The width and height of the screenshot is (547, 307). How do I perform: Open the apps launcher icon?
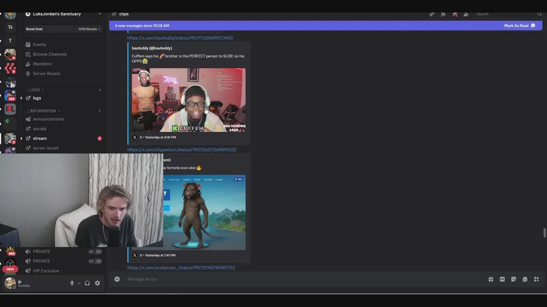[x=536, y=279]
